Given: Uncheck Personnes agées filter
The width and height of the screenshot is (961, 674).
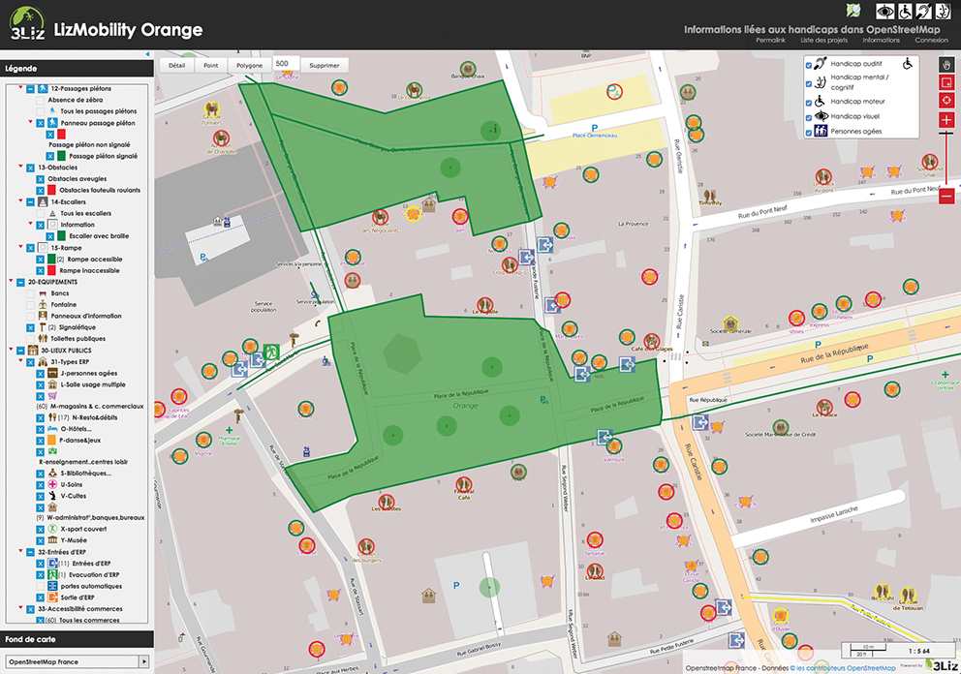Looking at the screenshot, I should (x=808, y=133).
